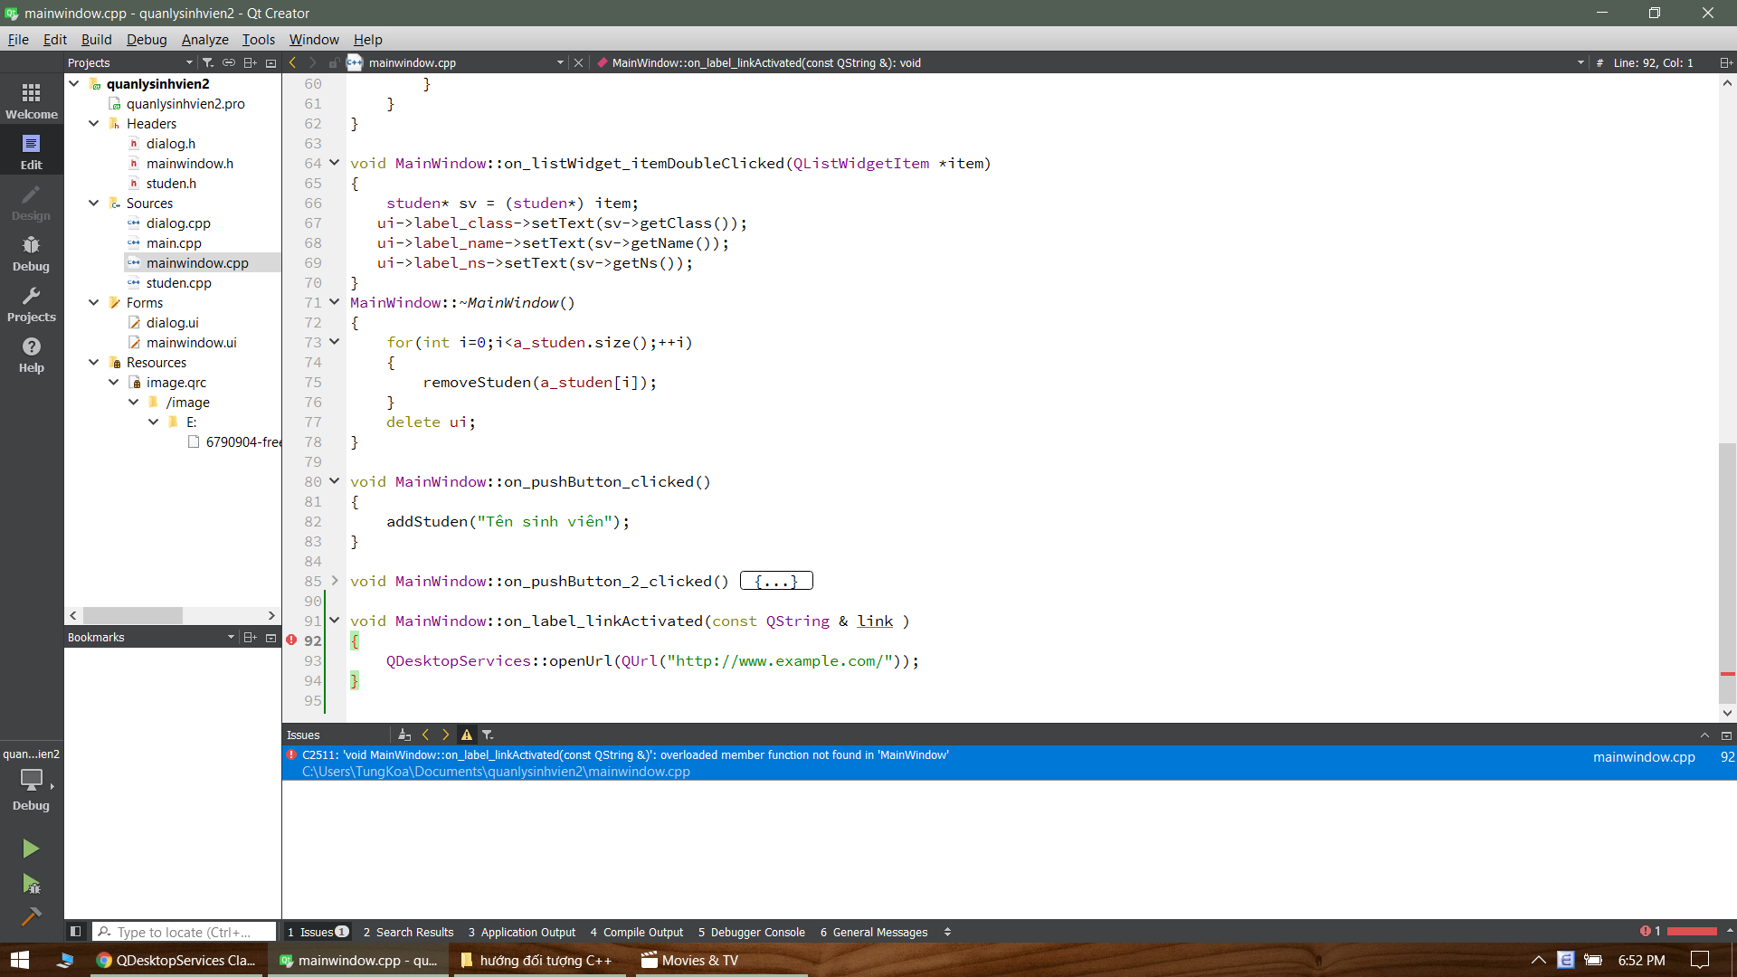
Task: Open Projects mode with wrench icon
Action: (31, 304)
